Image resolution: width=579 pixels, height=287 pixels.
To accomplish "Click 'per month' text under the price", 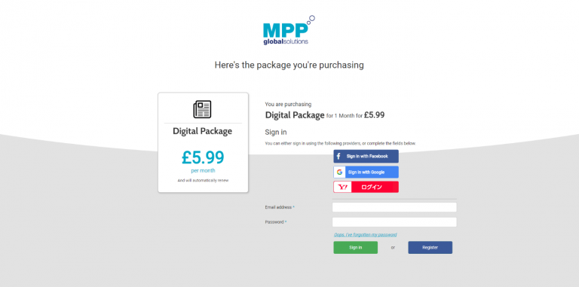I will click(203, 171).
